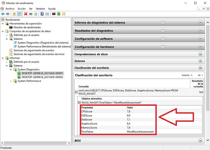Viewport: 210px width, 150px height.
Task: Select System Performance (Rendimiento del sistema) collector
Action: pyautogui.click(x=44, y=47)
